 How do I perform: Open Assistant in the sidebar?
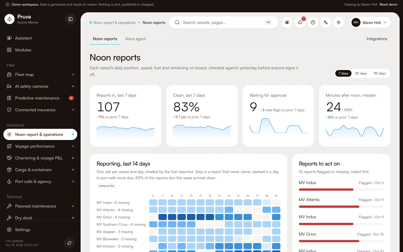coord(40,38)
